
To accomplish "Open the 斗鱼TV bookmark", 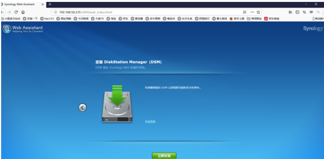I will [98, 19].
